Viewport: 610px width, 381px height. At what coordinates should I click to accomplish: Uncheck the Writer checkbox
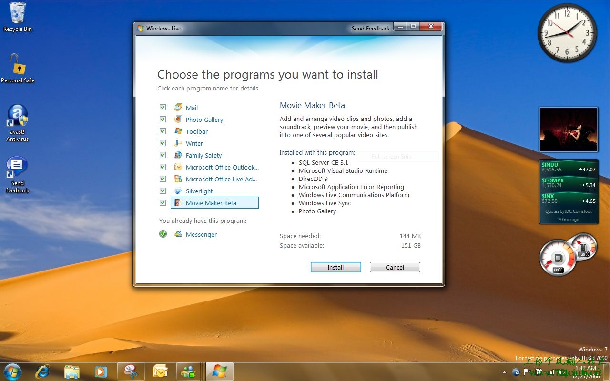click(x=163, y=143)
